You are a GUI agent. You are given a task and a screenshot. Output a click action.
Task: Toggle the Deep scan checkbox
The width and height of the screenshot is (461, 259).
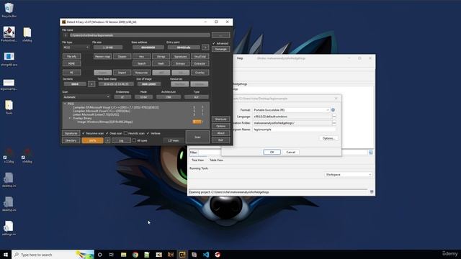tap(107, 133)
